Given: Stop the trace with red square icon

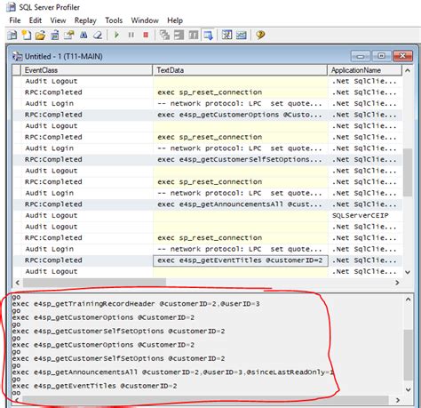Looking at the screenshot, I should (146, 35).
